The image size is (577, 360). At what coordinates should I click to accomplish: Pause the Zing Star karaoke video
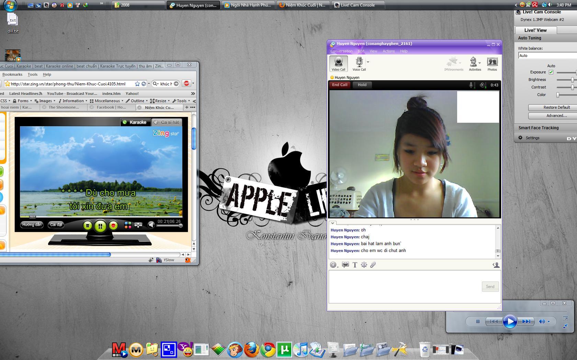[x=100, y=226]
